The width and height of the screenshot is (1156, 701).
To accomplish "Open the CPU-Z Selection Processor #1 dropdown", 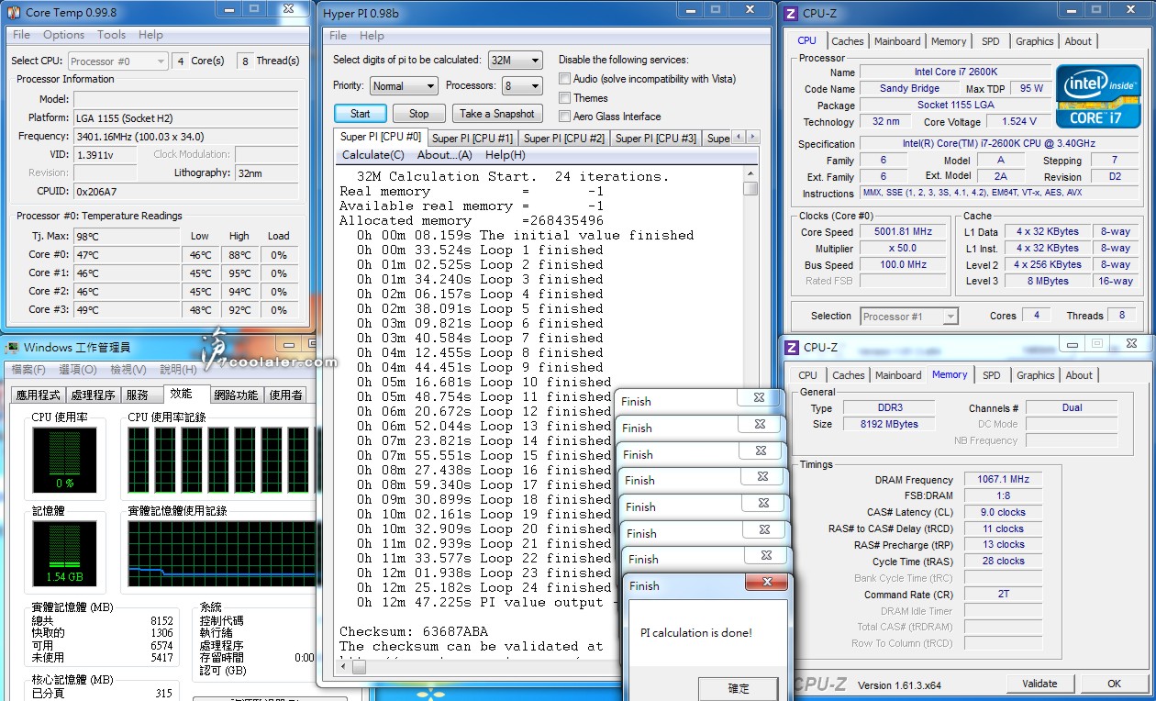I will point(909,317).
